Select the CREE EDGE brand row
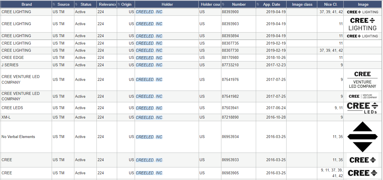This screenshot has height=180, width=383. coord(191,58)
